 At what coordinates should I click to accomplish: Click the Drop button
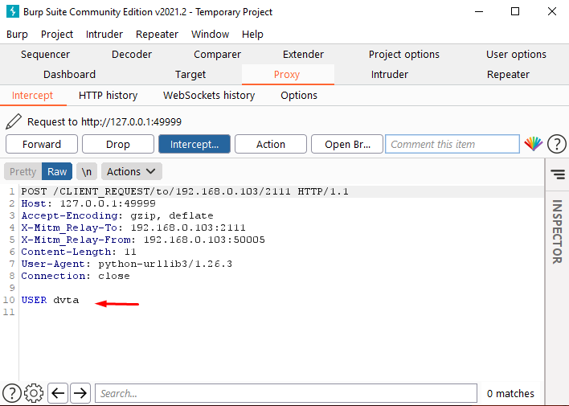tap(118, 144)
